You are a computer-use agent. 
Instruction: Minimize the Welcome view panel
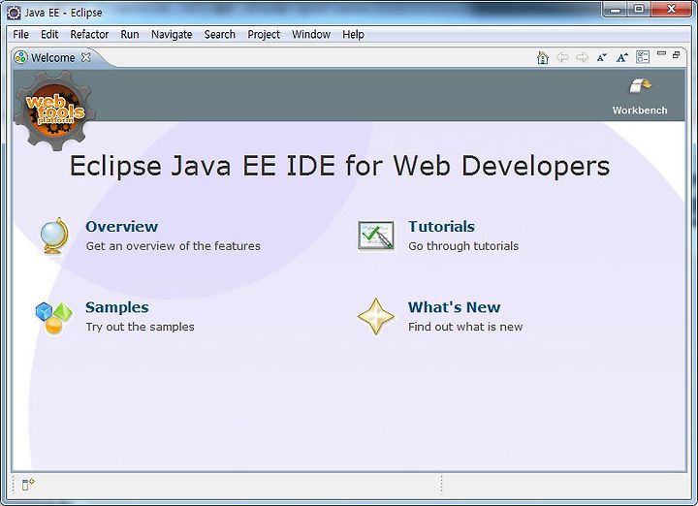[x=661, y=54]
